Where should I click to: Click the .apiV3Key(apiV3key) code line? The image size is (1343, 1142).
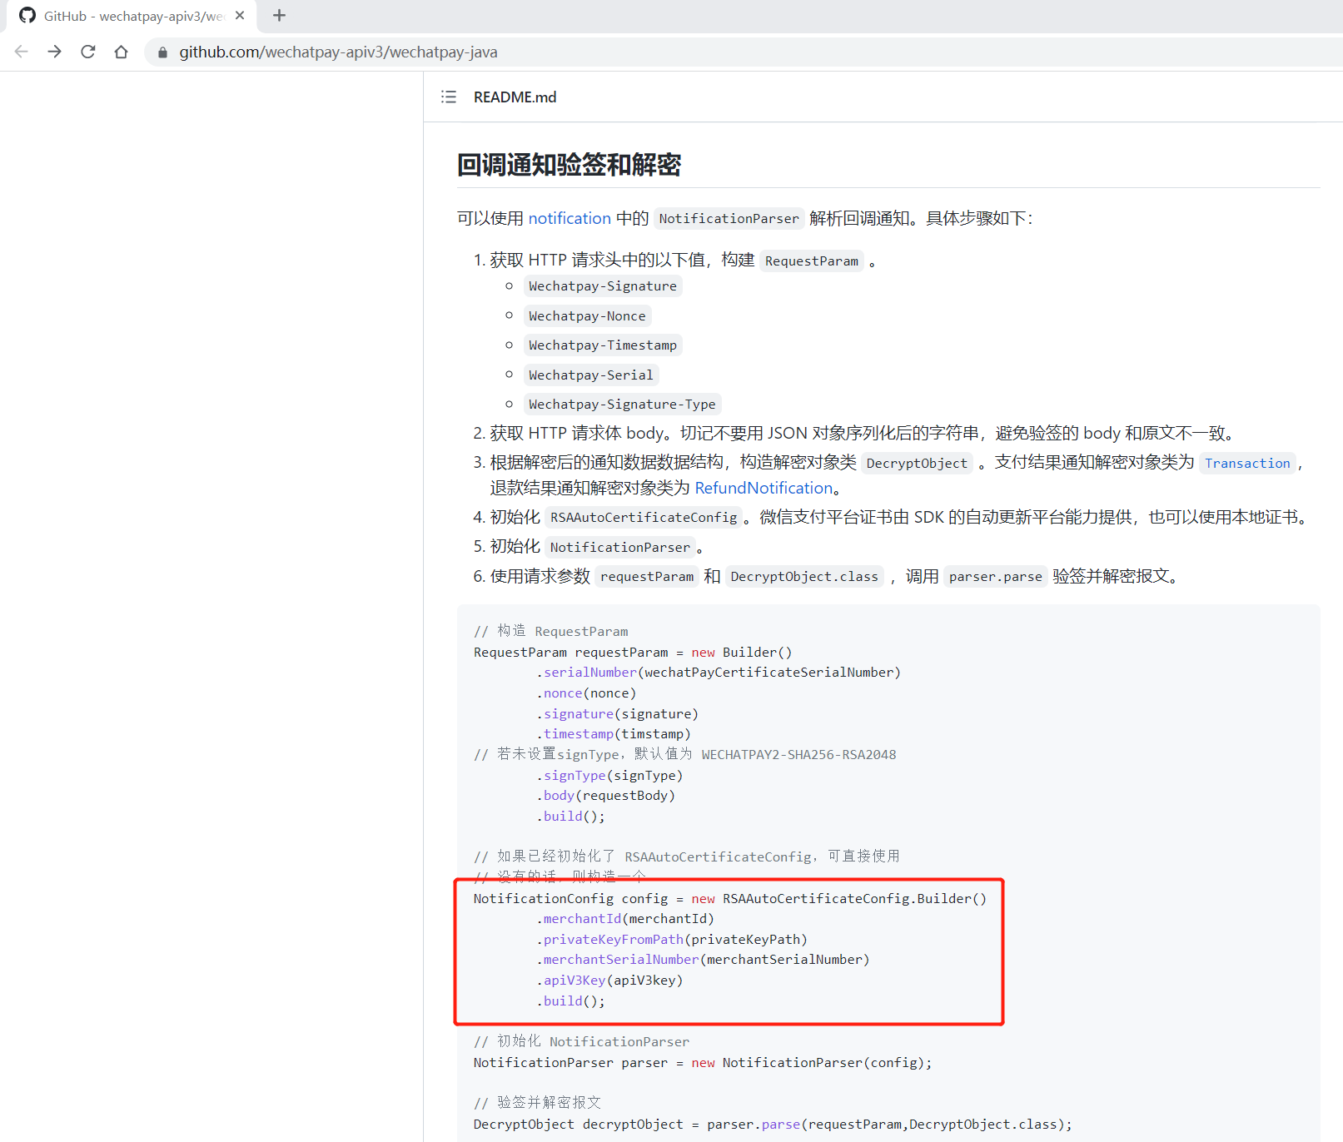pyautogui.click(x=609, y=981)
